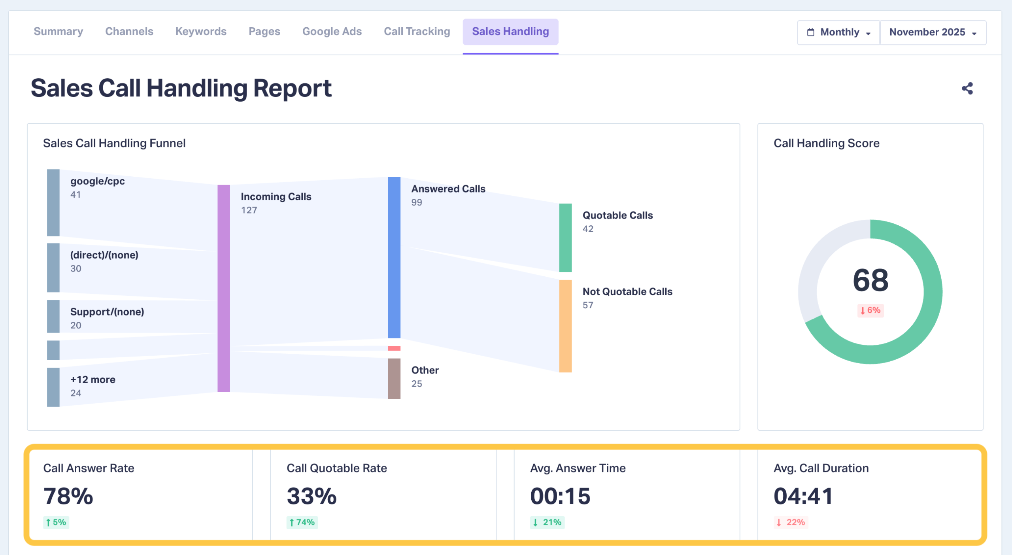The height and width of the screenshot is (555, 1012).
Task: Click the +12 more sources label
Action: [x=93, y=379]
